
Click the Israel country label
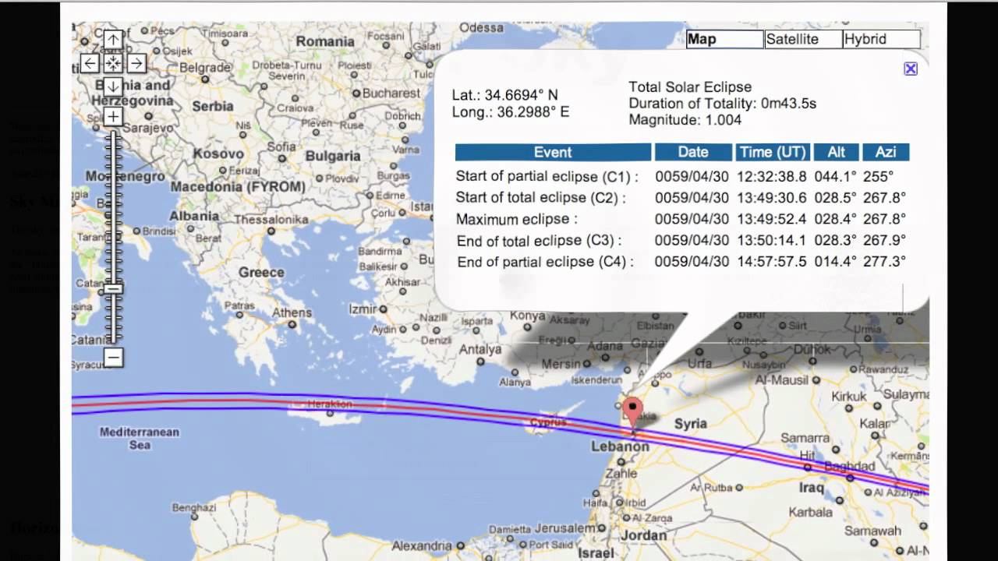(596, 552)
